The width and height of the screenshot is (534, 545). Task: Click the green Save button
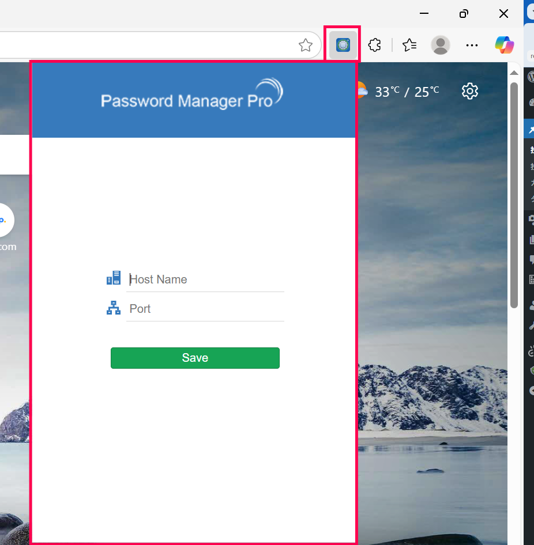195,358
